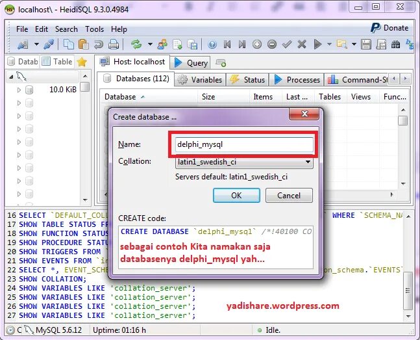This screenshot has width=420, height=340.
Task: Confirm with OK in Create database
Action: coord(236,196)
